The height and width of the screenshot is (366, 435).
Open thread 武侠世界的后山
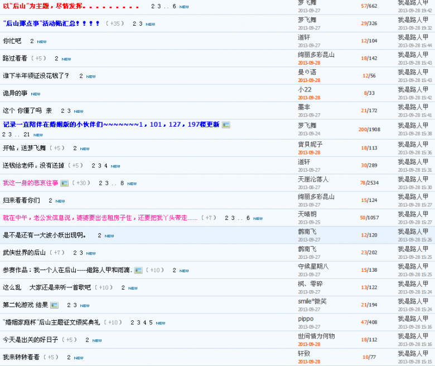24,253
